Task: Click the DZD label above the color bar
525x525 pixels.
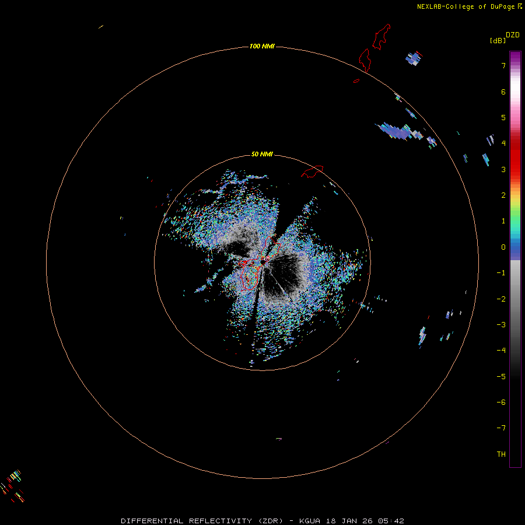Action: [x=513, y=35]
